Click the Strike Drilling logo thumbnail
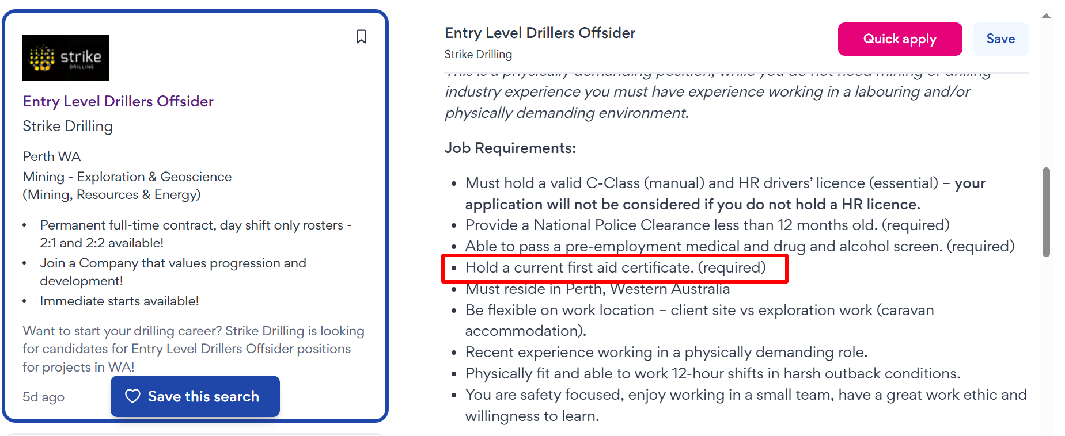The height and width of the screenshot is (436, 1065). (66, 58)
